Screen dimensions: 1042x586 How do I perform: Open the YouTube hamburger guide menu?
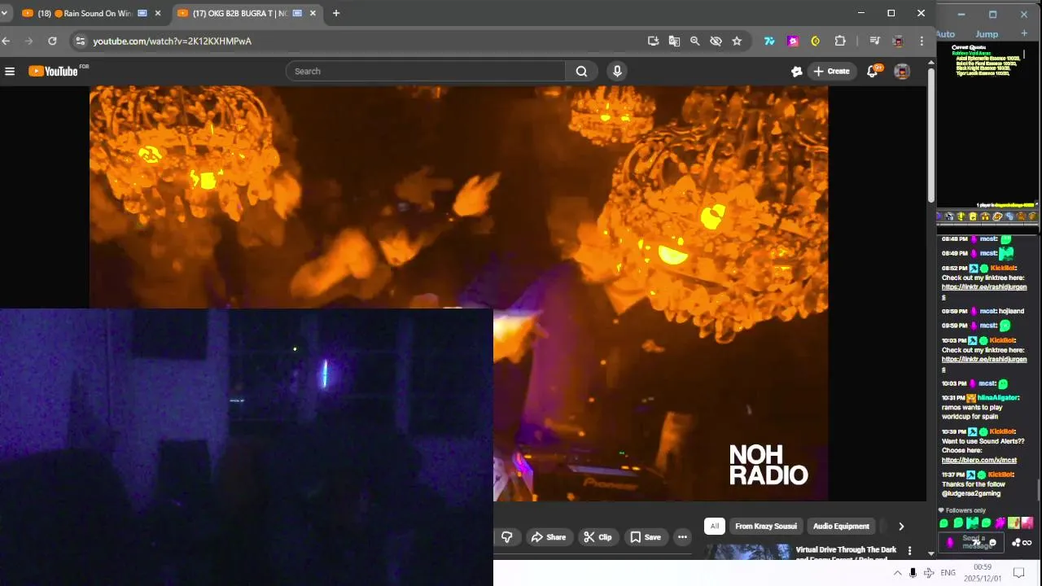[x=10, y=72]
